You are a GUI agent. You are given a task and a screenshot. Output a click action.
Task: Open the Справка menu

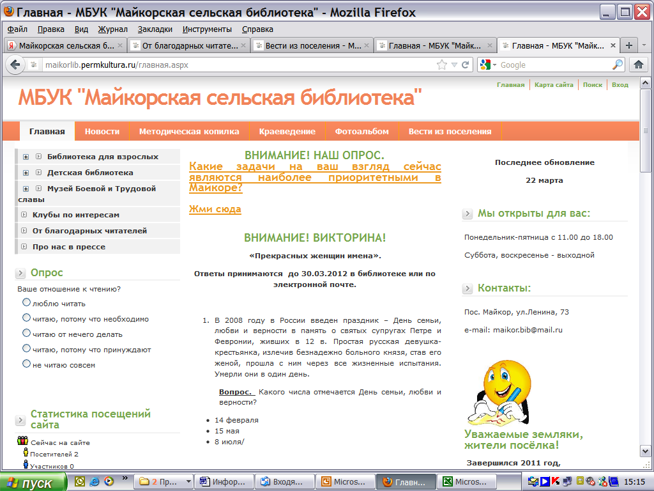257,29
